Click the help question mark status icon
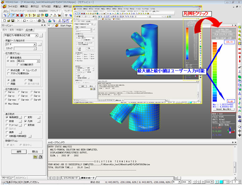 click(217, 182)
